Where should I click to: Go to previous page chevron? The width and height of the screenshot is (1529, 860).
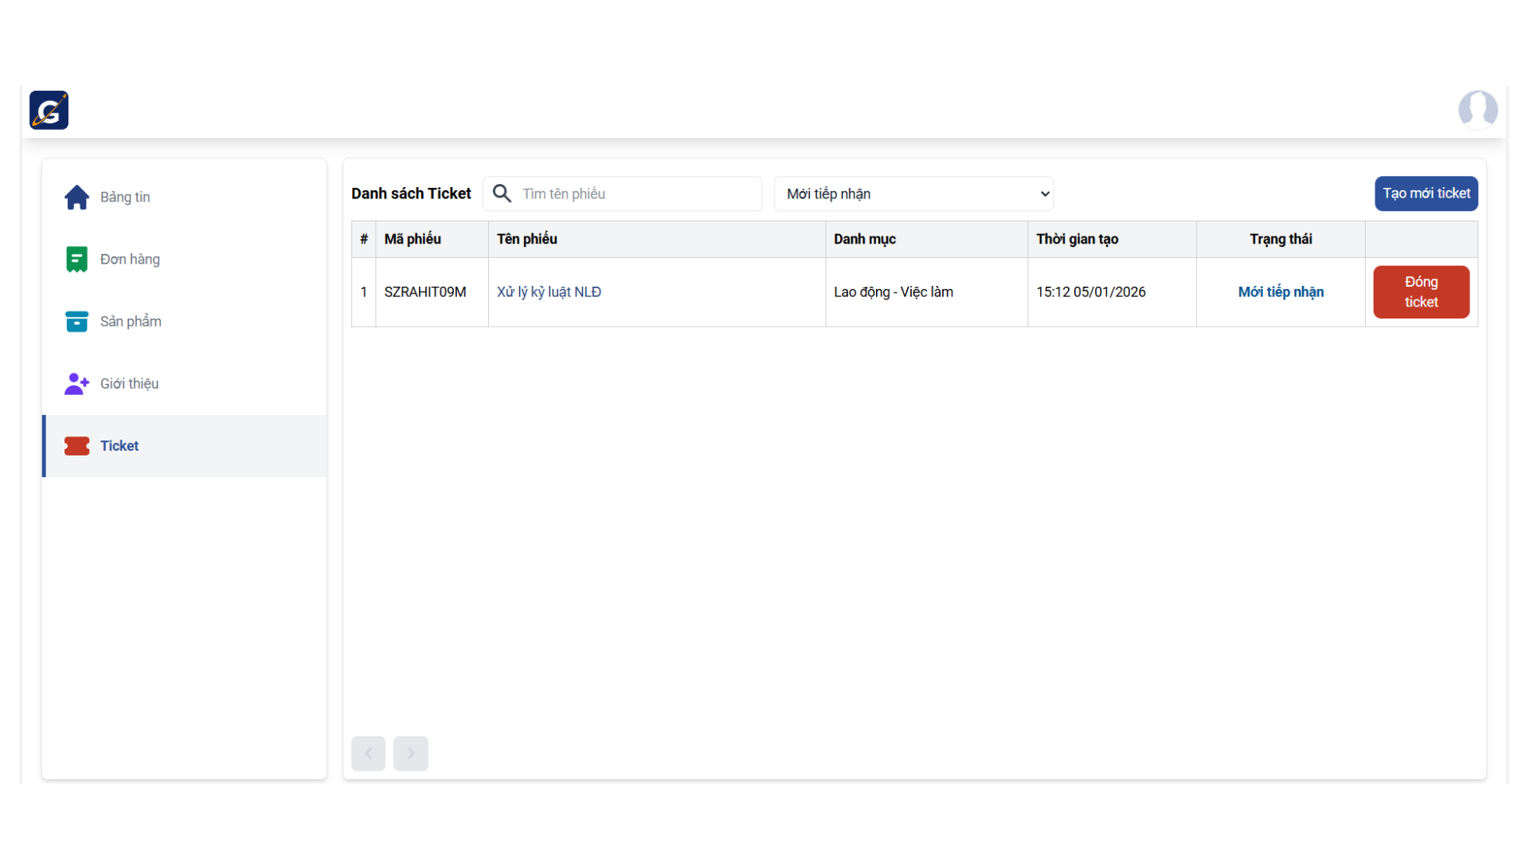(x=368, y=753)
